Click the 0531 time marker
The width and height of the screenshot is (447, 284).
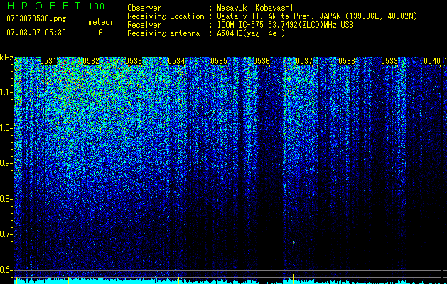click(48, 61)
